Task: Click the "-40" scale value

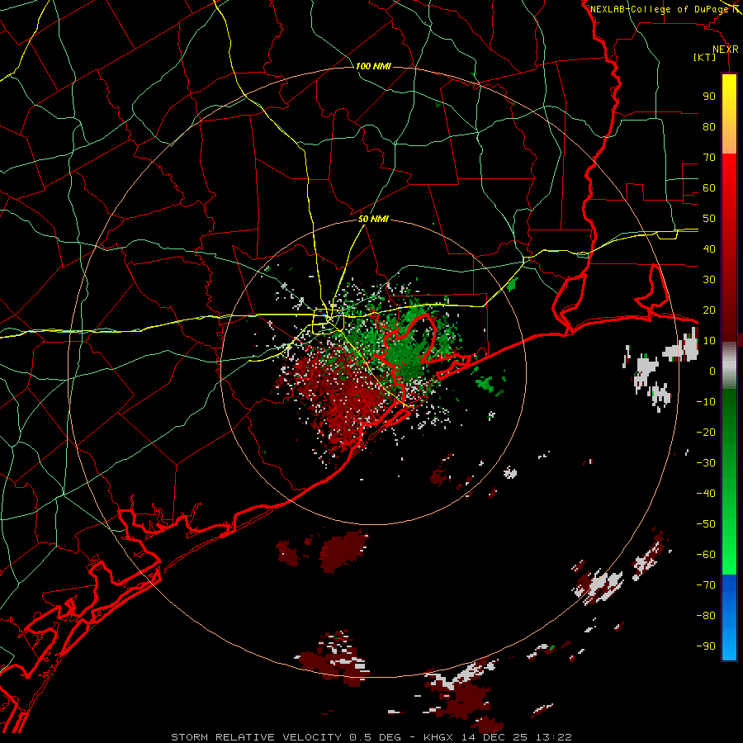Action: tap(706, 494)
